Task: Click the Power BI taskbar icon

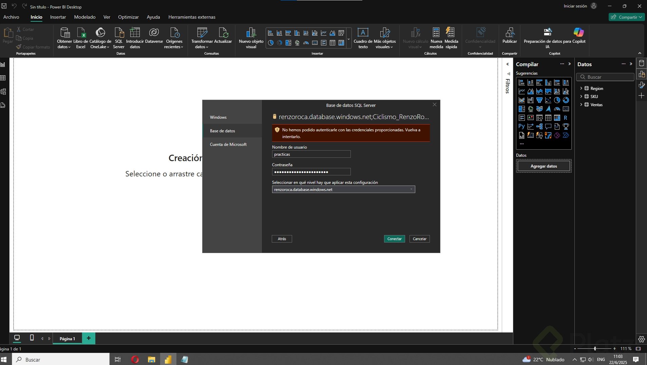Action: coord(168,360)
